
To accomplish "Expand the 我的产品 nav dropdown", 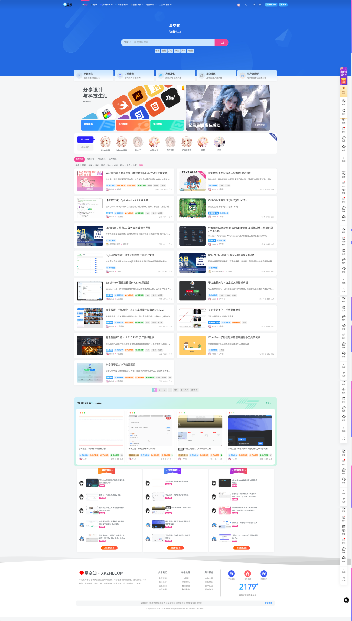I will coord(151,5).
